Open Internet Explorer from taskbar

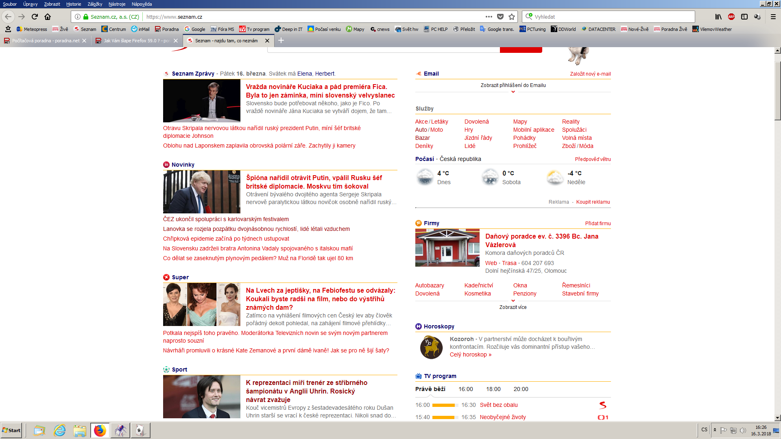tap(60, 430)
